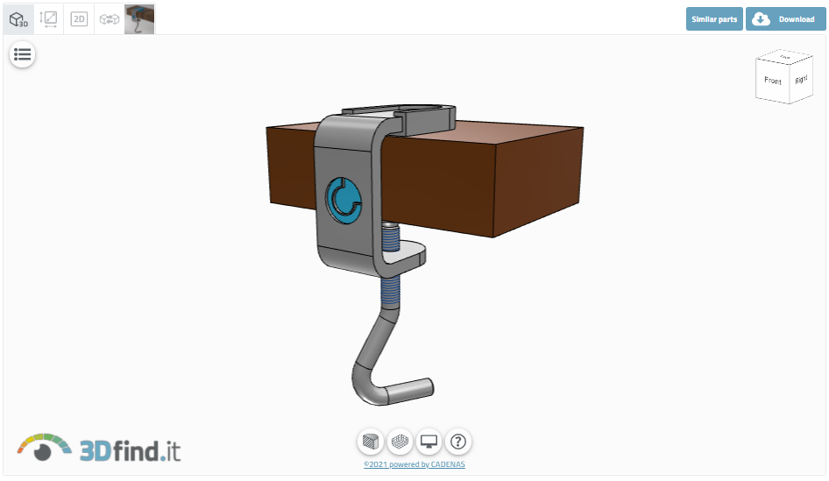Click the Right face of view cube

pyautogui.click(x=801, y=80)
